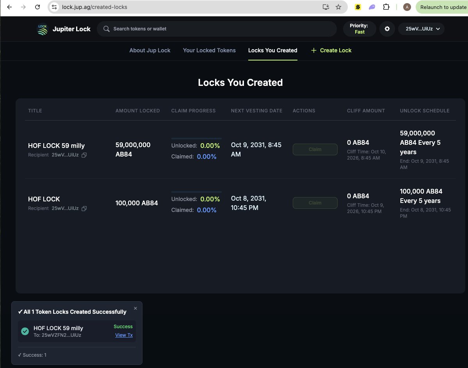468x368 pixels.
Task: Switch to Your Locked Tokens tab
Action: 209,50
